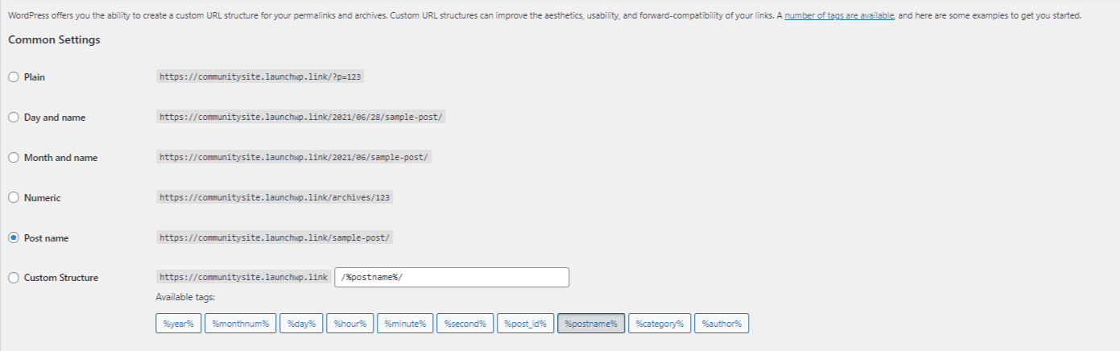
Task: Select the Plain permalink radio button
Action: (x=13, y=77)
